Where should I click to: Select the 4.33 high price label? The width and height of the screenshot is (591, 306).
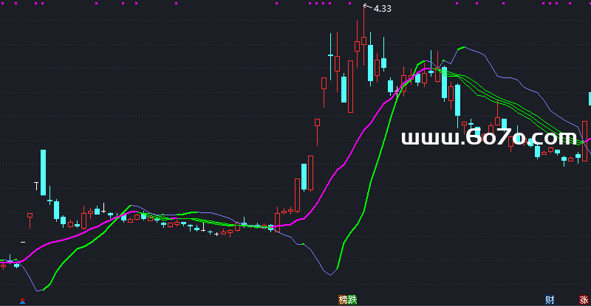coord(382,9)
